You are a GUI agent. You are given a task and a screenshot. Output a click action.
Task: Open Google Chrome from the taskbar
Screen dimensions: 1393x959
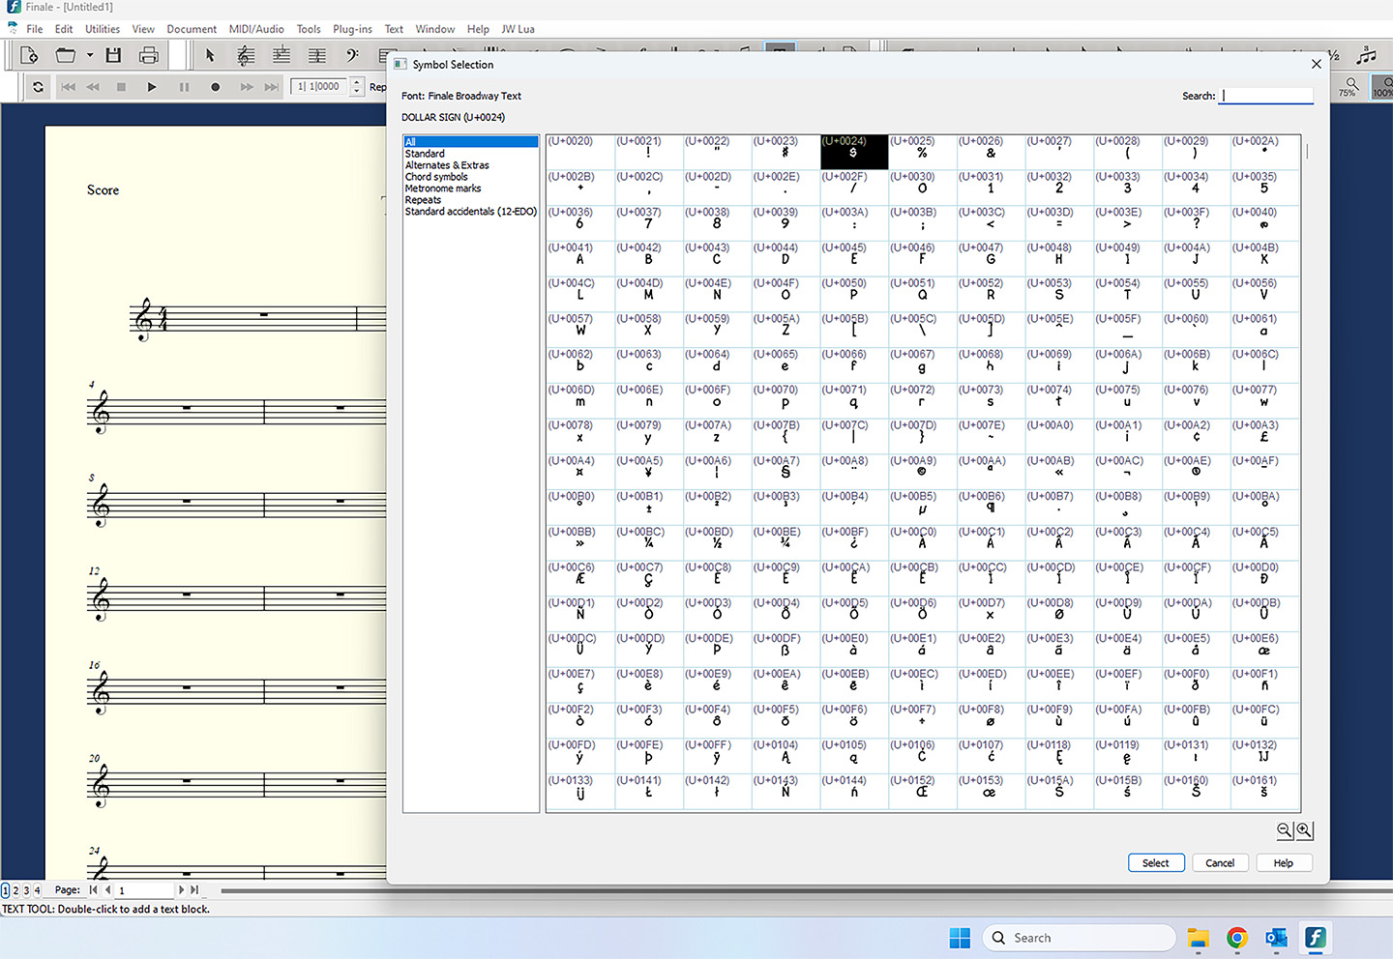pyautogui.click(x=1236, y=938)
